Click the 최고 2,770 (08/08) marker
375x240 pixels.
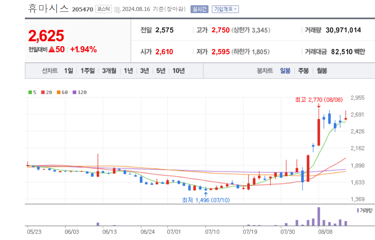click(319, 100)
